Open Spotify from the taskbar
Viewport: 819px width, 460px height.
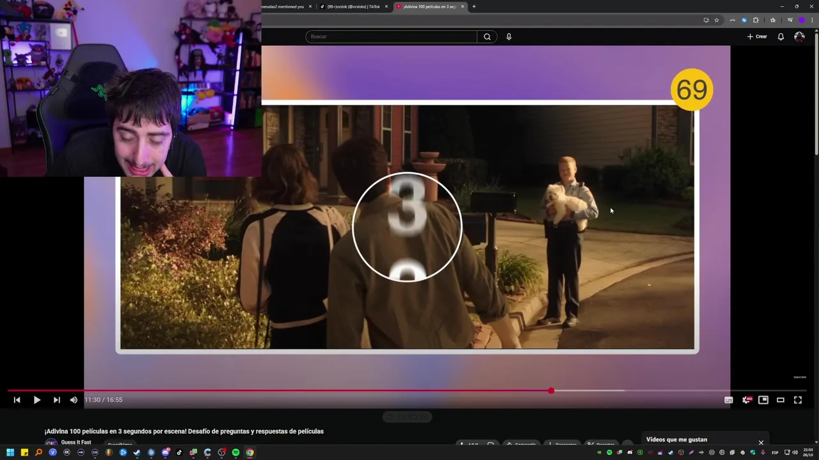coord(235,452)
